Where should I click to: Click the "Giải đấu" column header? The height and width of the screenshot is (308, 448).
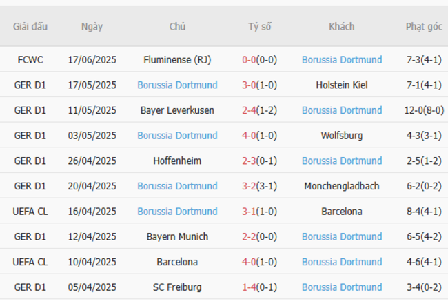30,27
